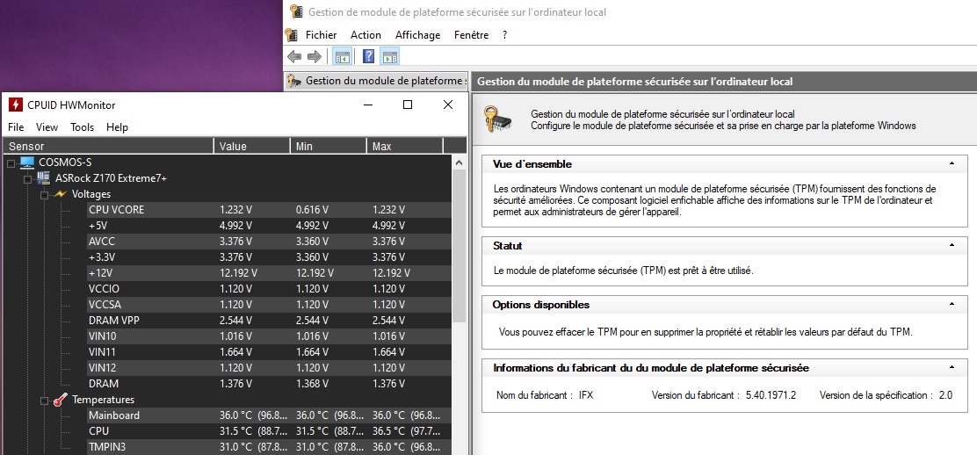Toggle the console tree pane toolbar icon
The height and width of the screenshot is (455, 977).
[343, 57]
